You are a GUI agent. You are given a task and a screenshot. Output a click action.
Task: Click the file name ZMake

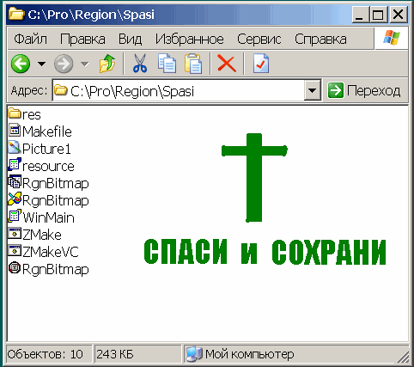click(42, 235)
